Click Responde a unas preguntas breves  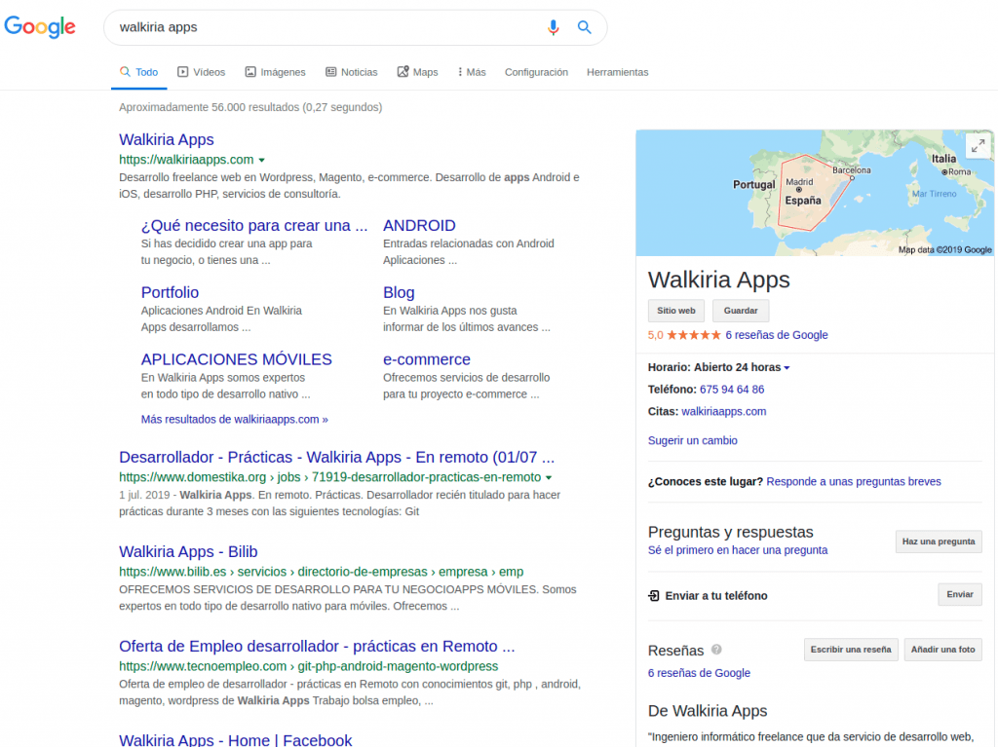click(854, 482)
